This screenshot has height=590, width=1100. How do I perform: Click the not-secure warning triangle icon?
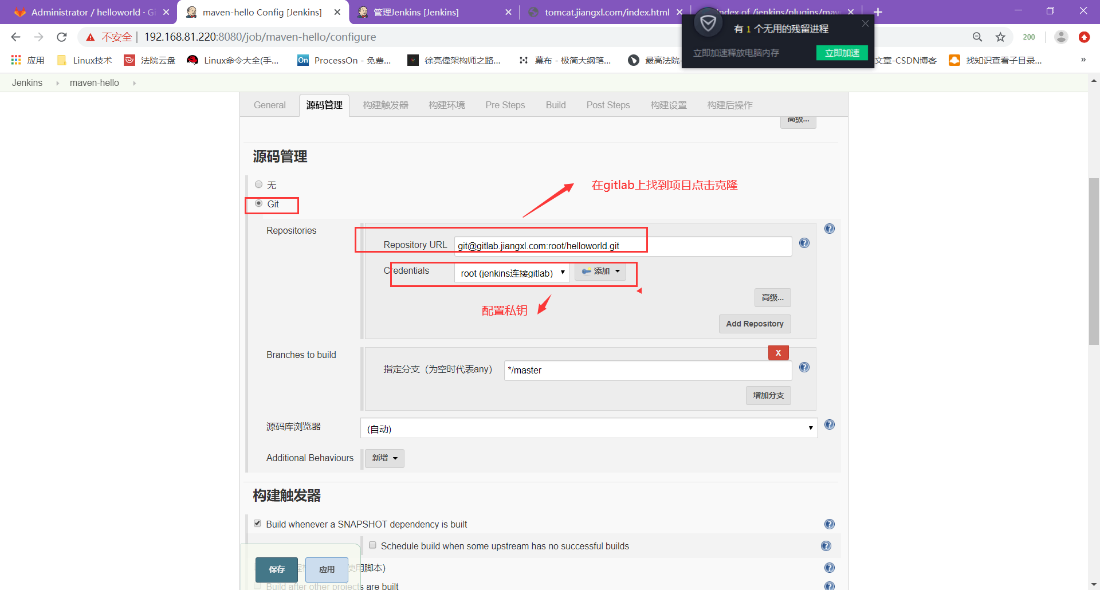(x=90, y=37)
